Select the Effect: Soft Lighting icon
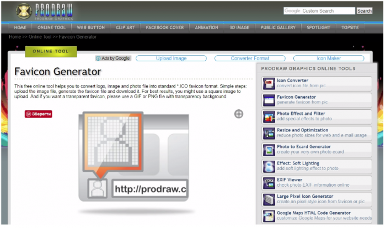The image size is (386, 228). coord(269,166)
